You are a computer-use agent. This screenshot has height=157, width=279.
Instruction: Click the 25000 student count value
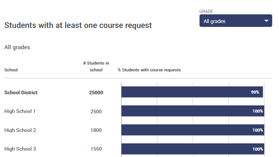(96, 92)
